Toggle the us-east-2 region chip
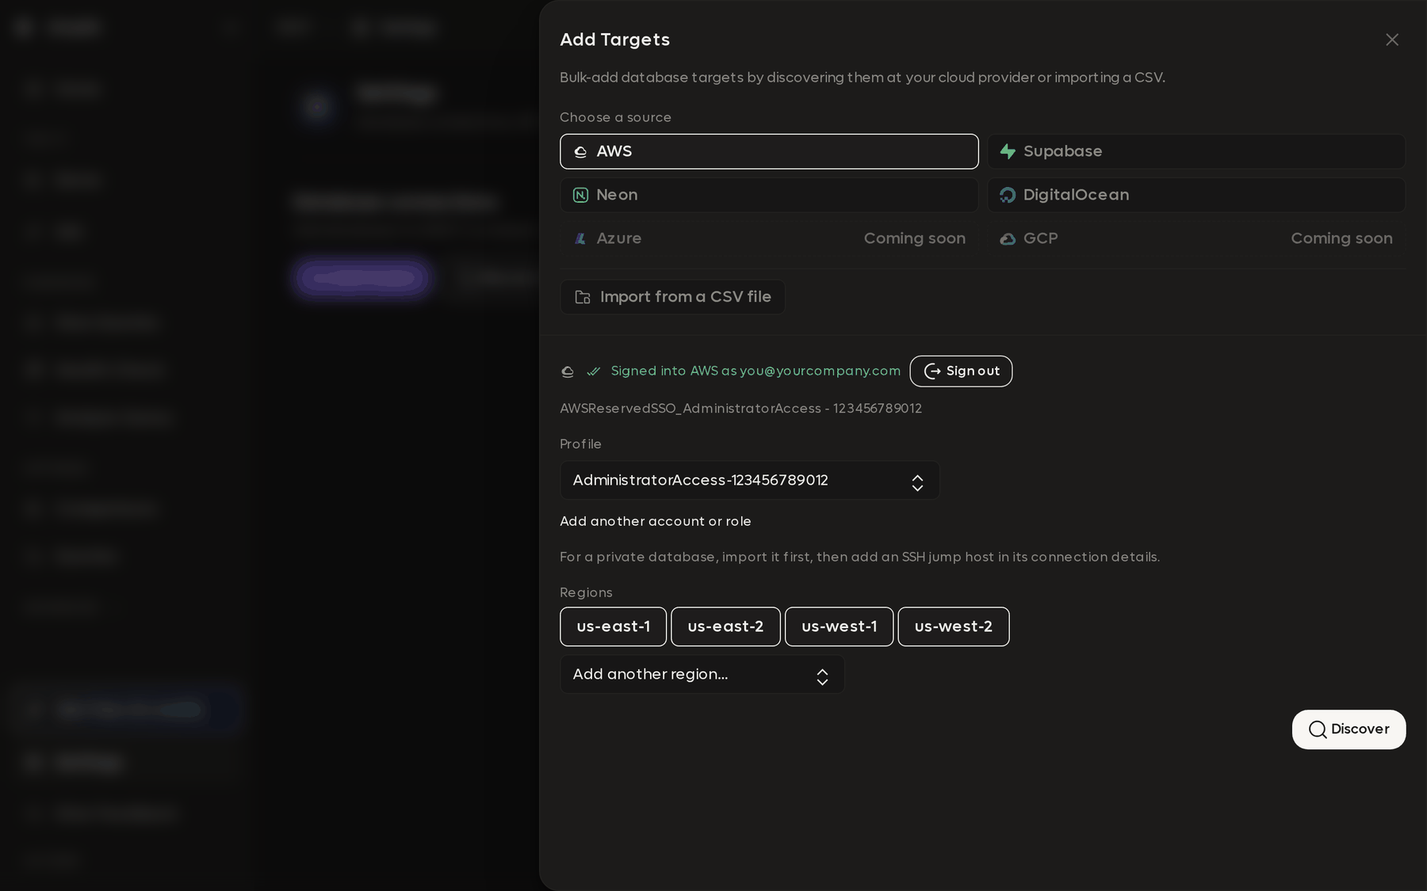This screenshot has height=891, width=1427. point(725,626)
